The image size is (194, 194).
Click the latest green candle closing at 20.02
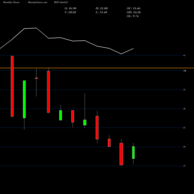133,152
